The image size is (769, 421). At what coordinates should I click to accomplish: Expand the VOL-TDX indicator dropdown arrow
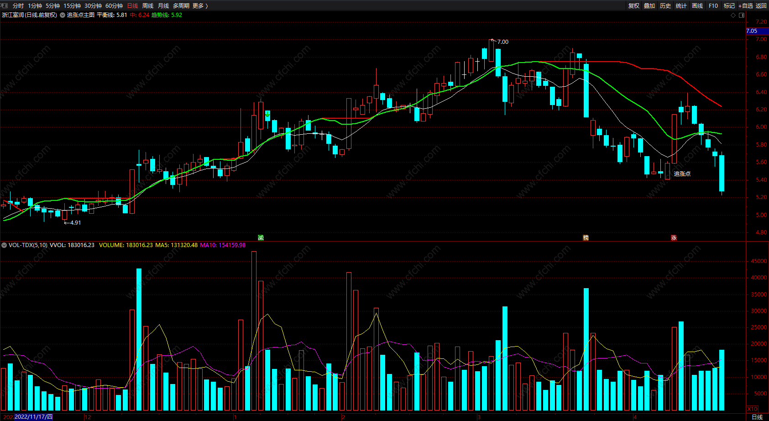click(x=4, y=245)
